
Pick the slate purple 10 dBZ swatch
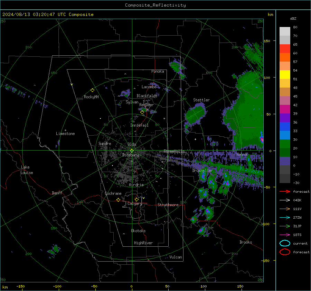[x=285, y=161]
